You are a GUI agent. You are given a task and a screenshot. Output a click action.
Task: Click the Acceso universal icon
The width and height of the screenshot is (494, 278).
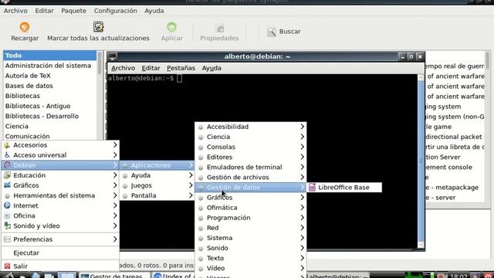[x=7, y=155]
